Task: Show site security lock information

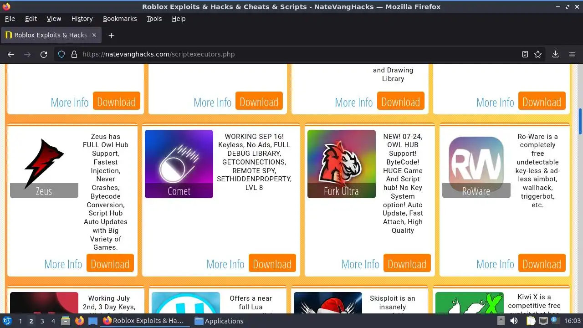Action: (74, 54)
